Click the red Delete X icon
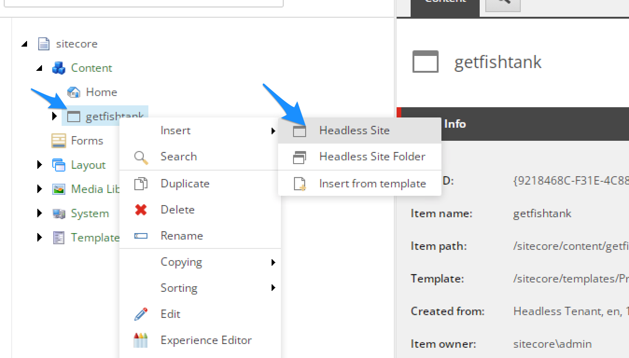 click(x=141, y=210)
